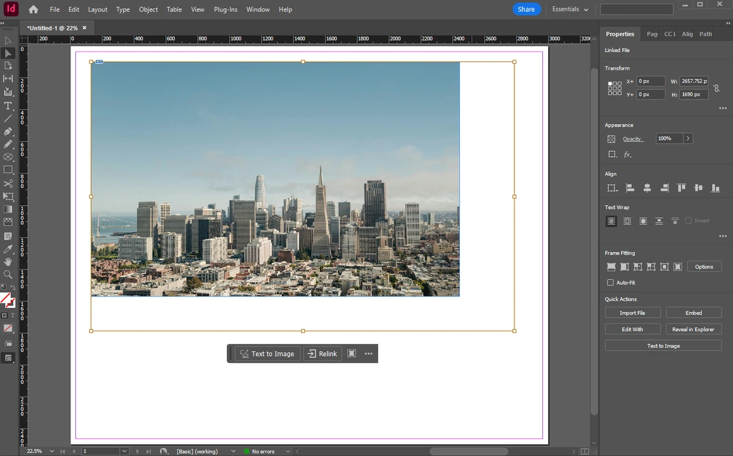Select the Line tool
Image resolution: width=733 pixels, height=456 pixels.
8,118
